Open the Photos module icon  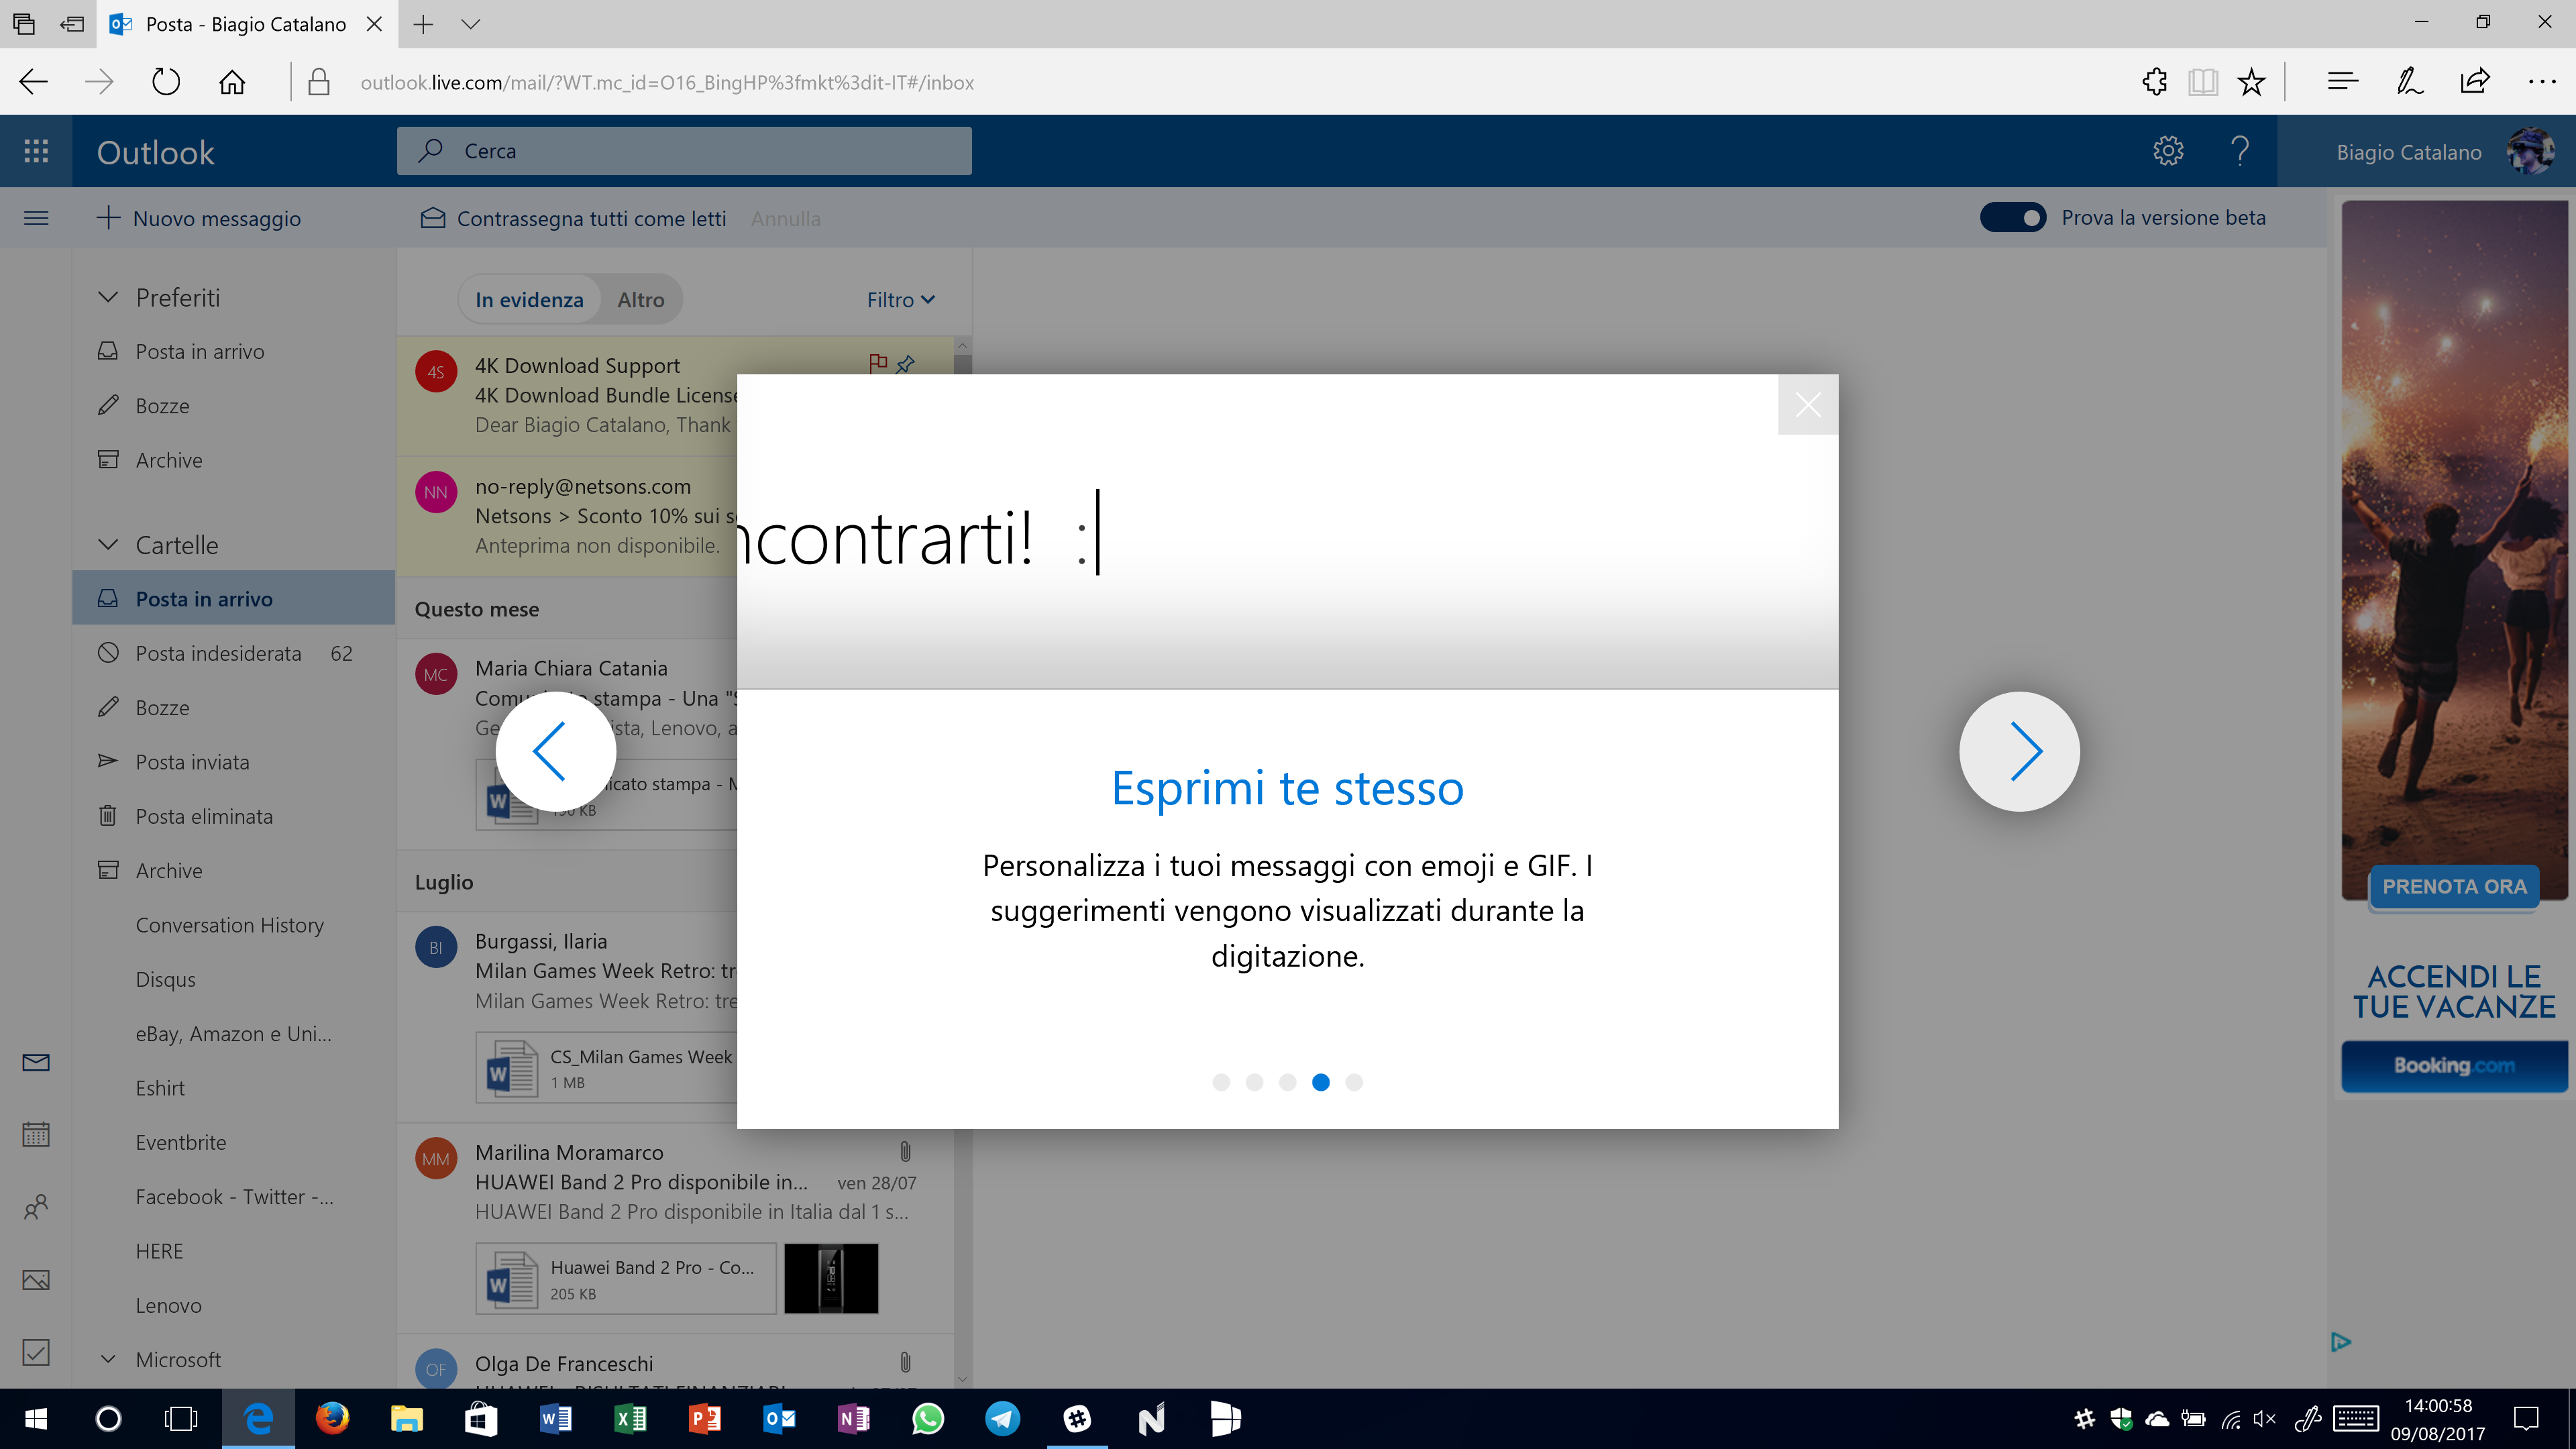pos(36,1280)
